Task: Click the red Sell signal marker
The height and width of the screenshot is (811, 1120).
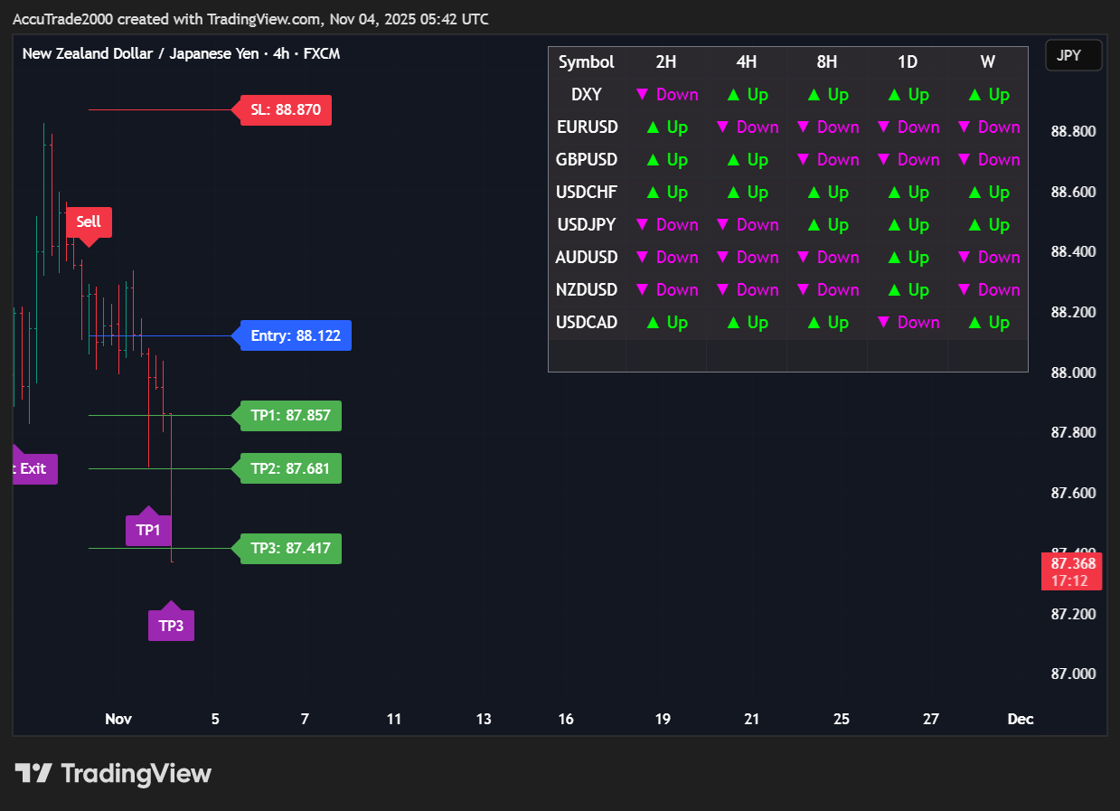Action: tap(89, 222)
